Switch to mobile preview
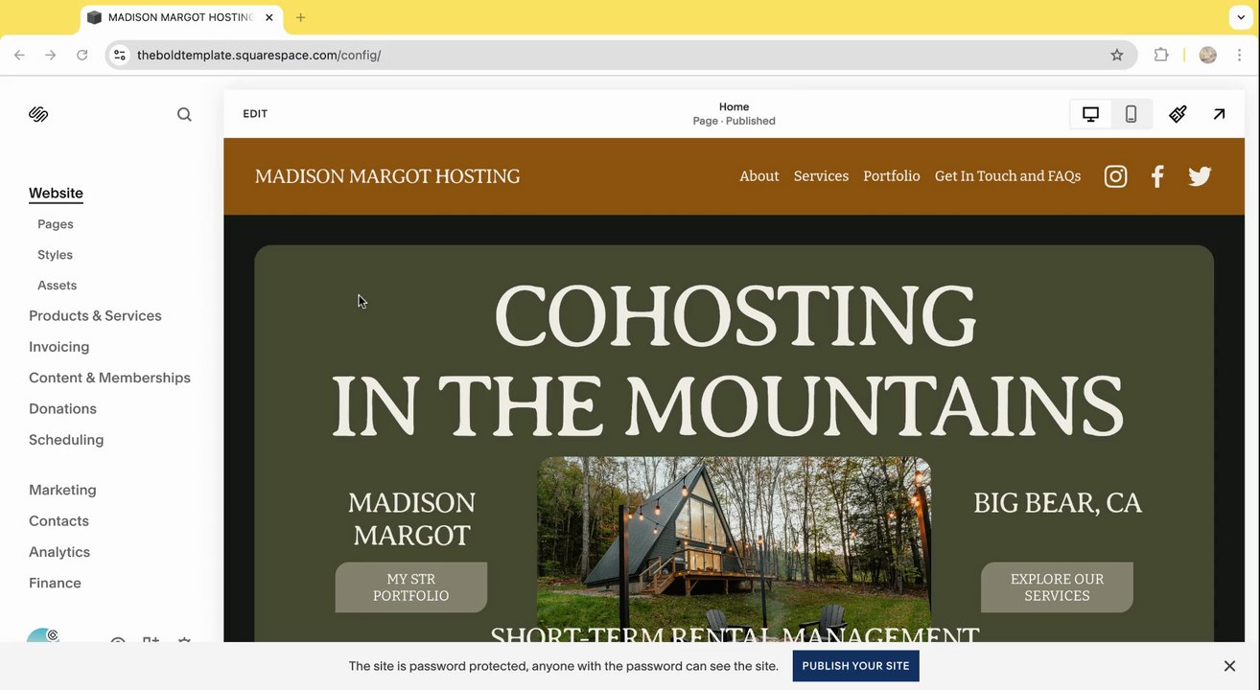 (x=1131, y=114)
